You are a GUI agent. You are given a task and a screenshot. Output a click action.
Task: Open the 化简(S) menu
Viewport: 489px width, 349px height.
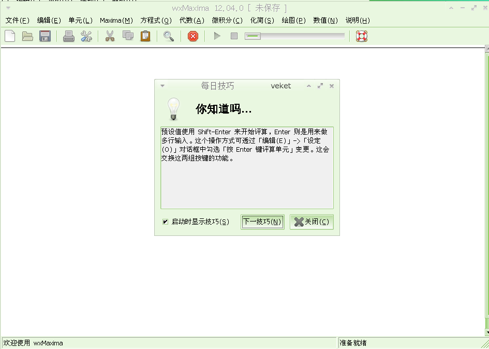pyautogui.click(x=262, y=21)
